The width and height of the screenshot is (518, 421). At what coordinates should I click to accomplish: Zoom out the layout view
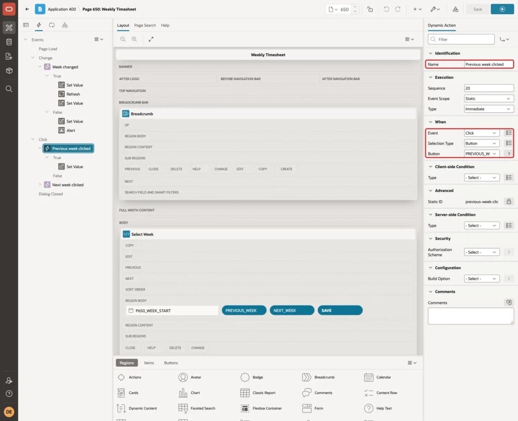[123, 39]
